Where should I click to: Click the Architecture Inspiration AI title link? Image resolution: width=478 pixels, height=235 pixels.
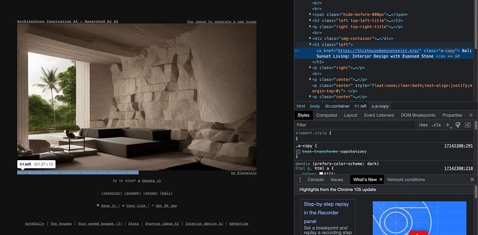pyautogui.click(x=68, y=21)
